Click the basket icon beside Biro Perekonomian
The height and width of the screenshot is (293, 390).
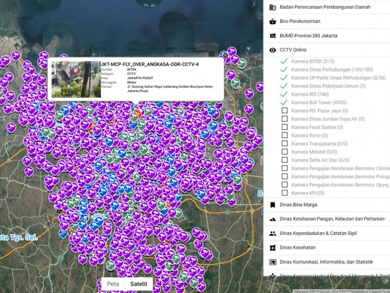(x=272, y=22)
